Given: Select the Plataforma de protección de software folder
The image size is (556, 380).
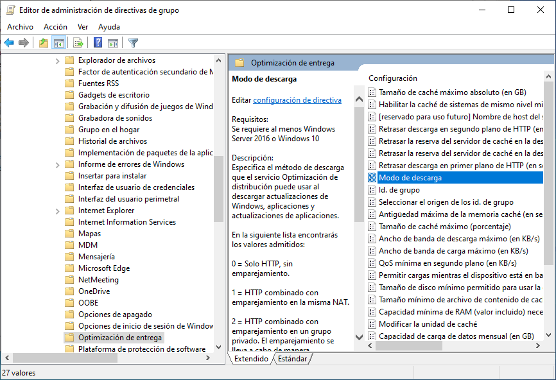Looking at the screenshot, I should tap(141, 349).
